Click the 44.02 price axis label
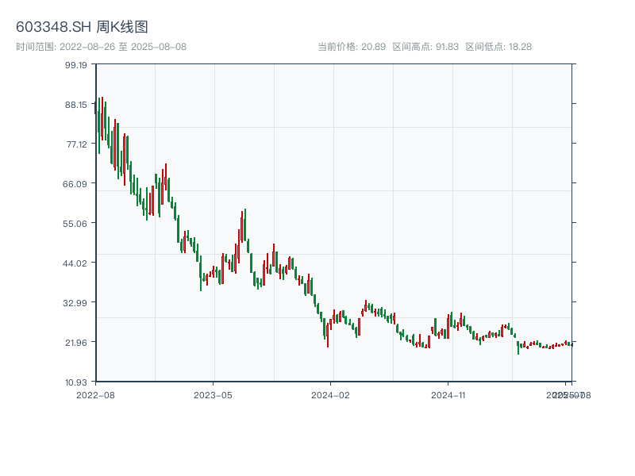This screenshot has width=635, height=476. click(x=77, y=263)
